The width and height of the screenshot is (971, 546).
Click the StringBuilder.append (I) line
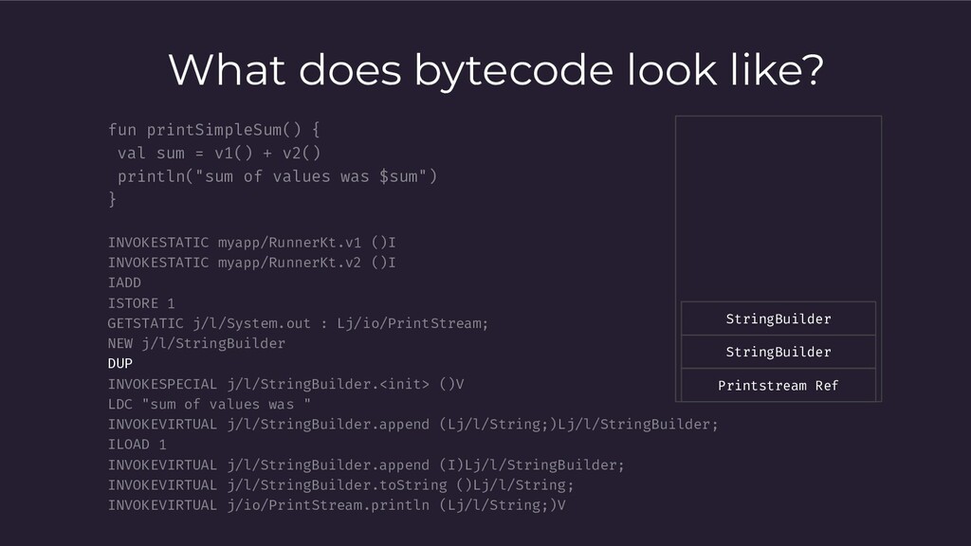(x=366, y=464)
